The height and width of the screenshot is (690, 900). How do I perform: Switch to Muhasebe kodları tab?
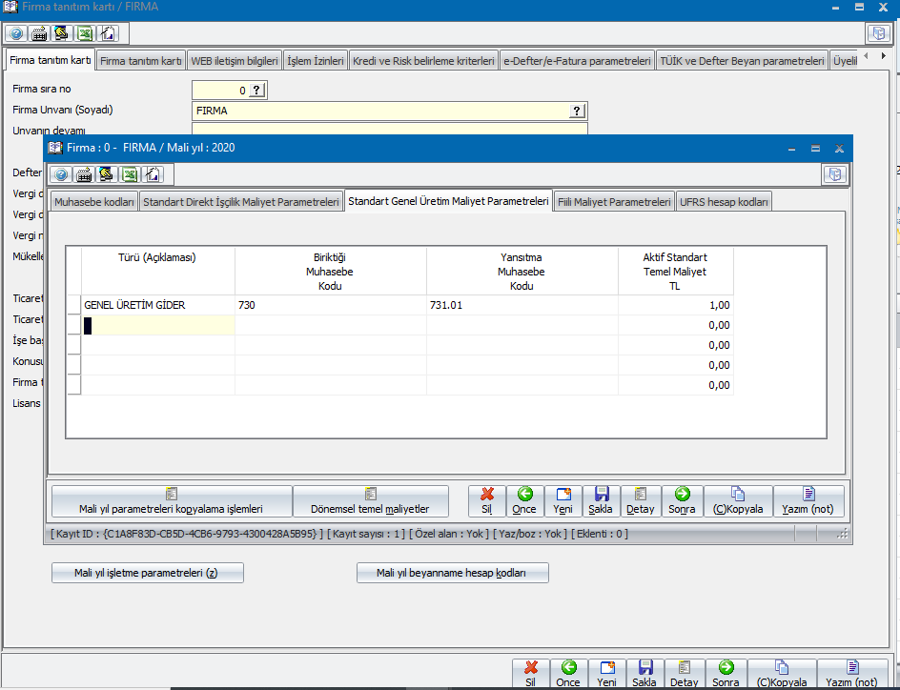click(94, 202)
